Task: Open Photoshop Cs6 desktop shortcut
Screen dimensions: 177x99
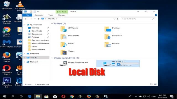Action: [7, 83]
